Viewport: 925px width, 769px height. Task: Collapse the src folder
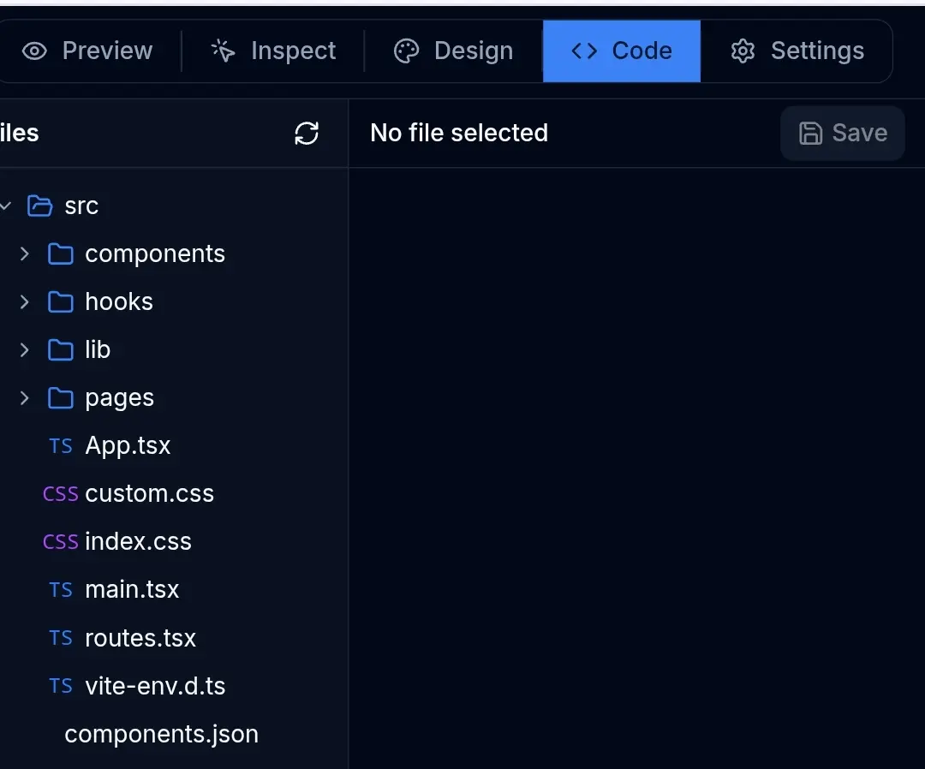(x=7, y=206)
